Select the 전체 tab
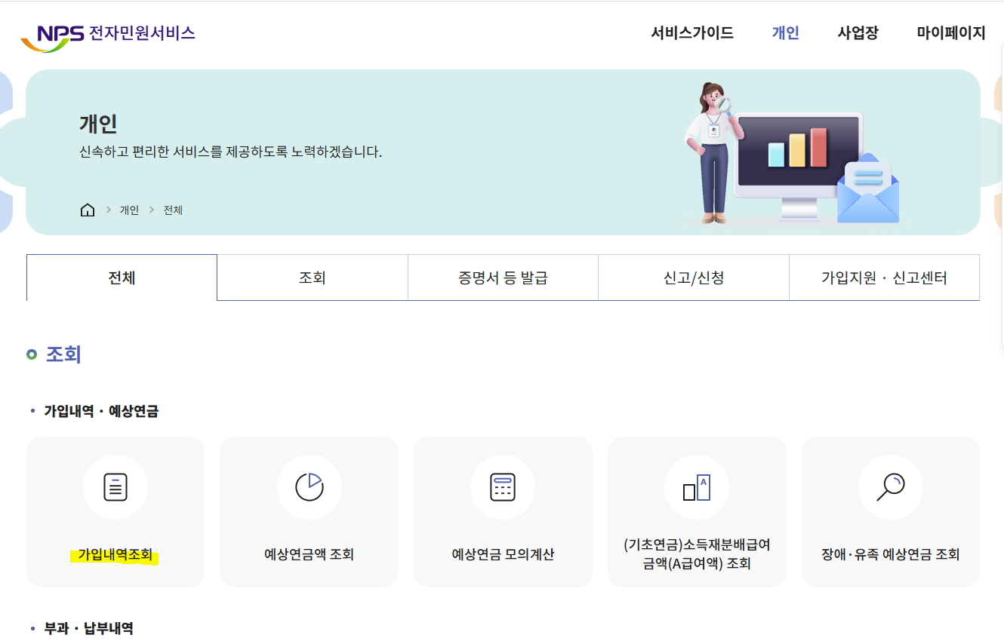This screenshot has height=644, width=1004. click(x=122, y=277)
